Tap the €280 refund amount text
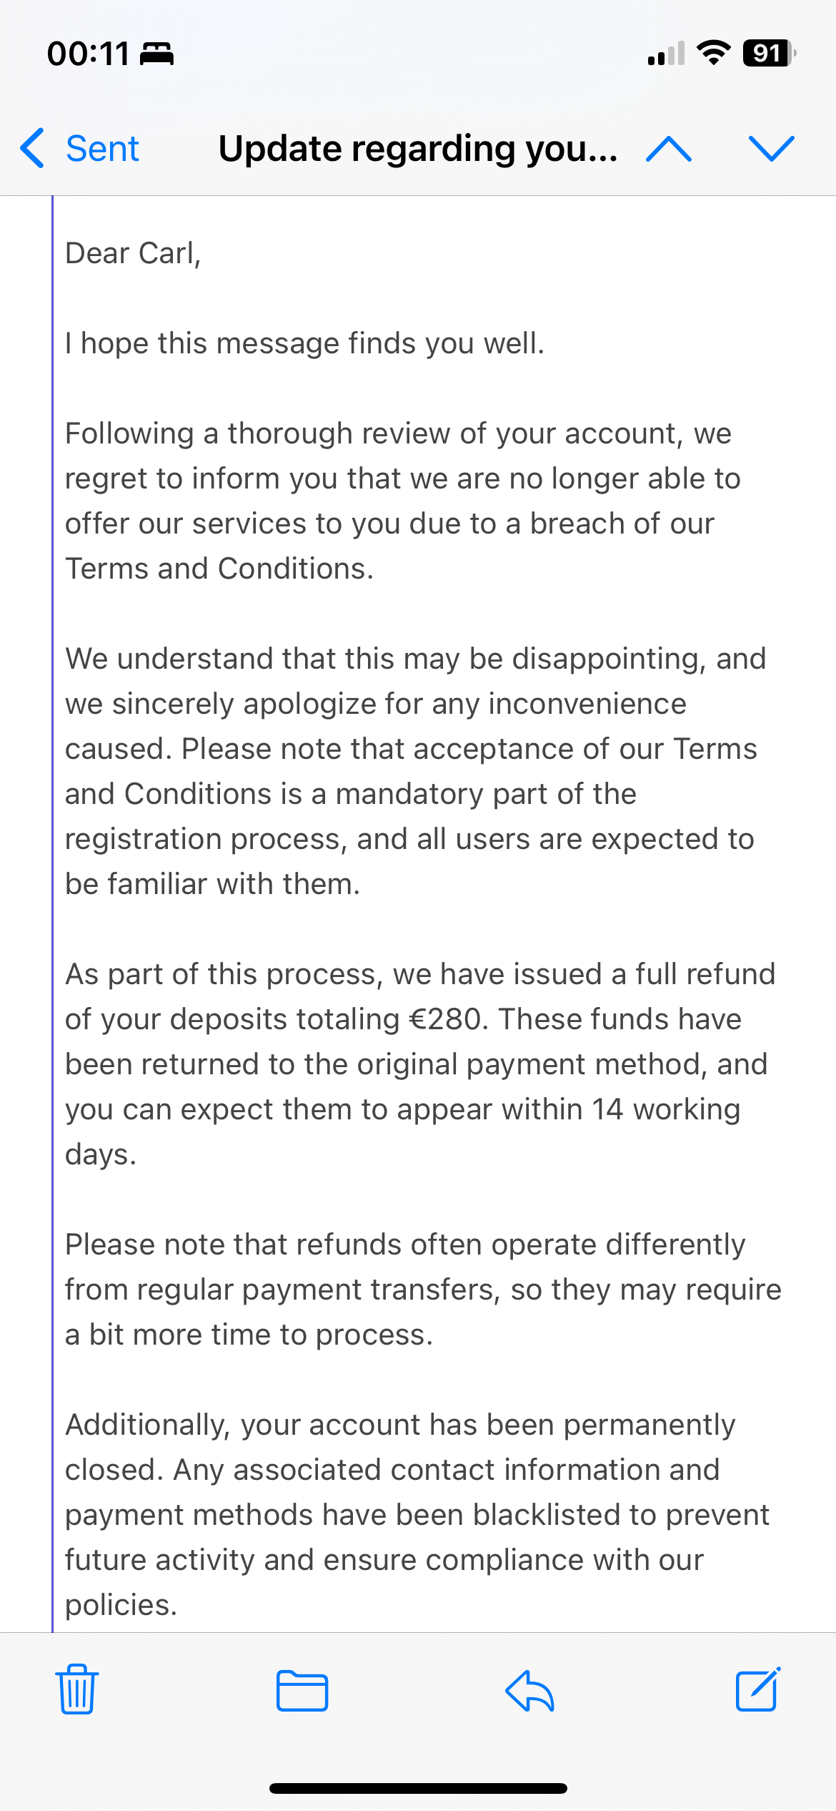This screenshot has width=836, height=1811. point(448,1019)
